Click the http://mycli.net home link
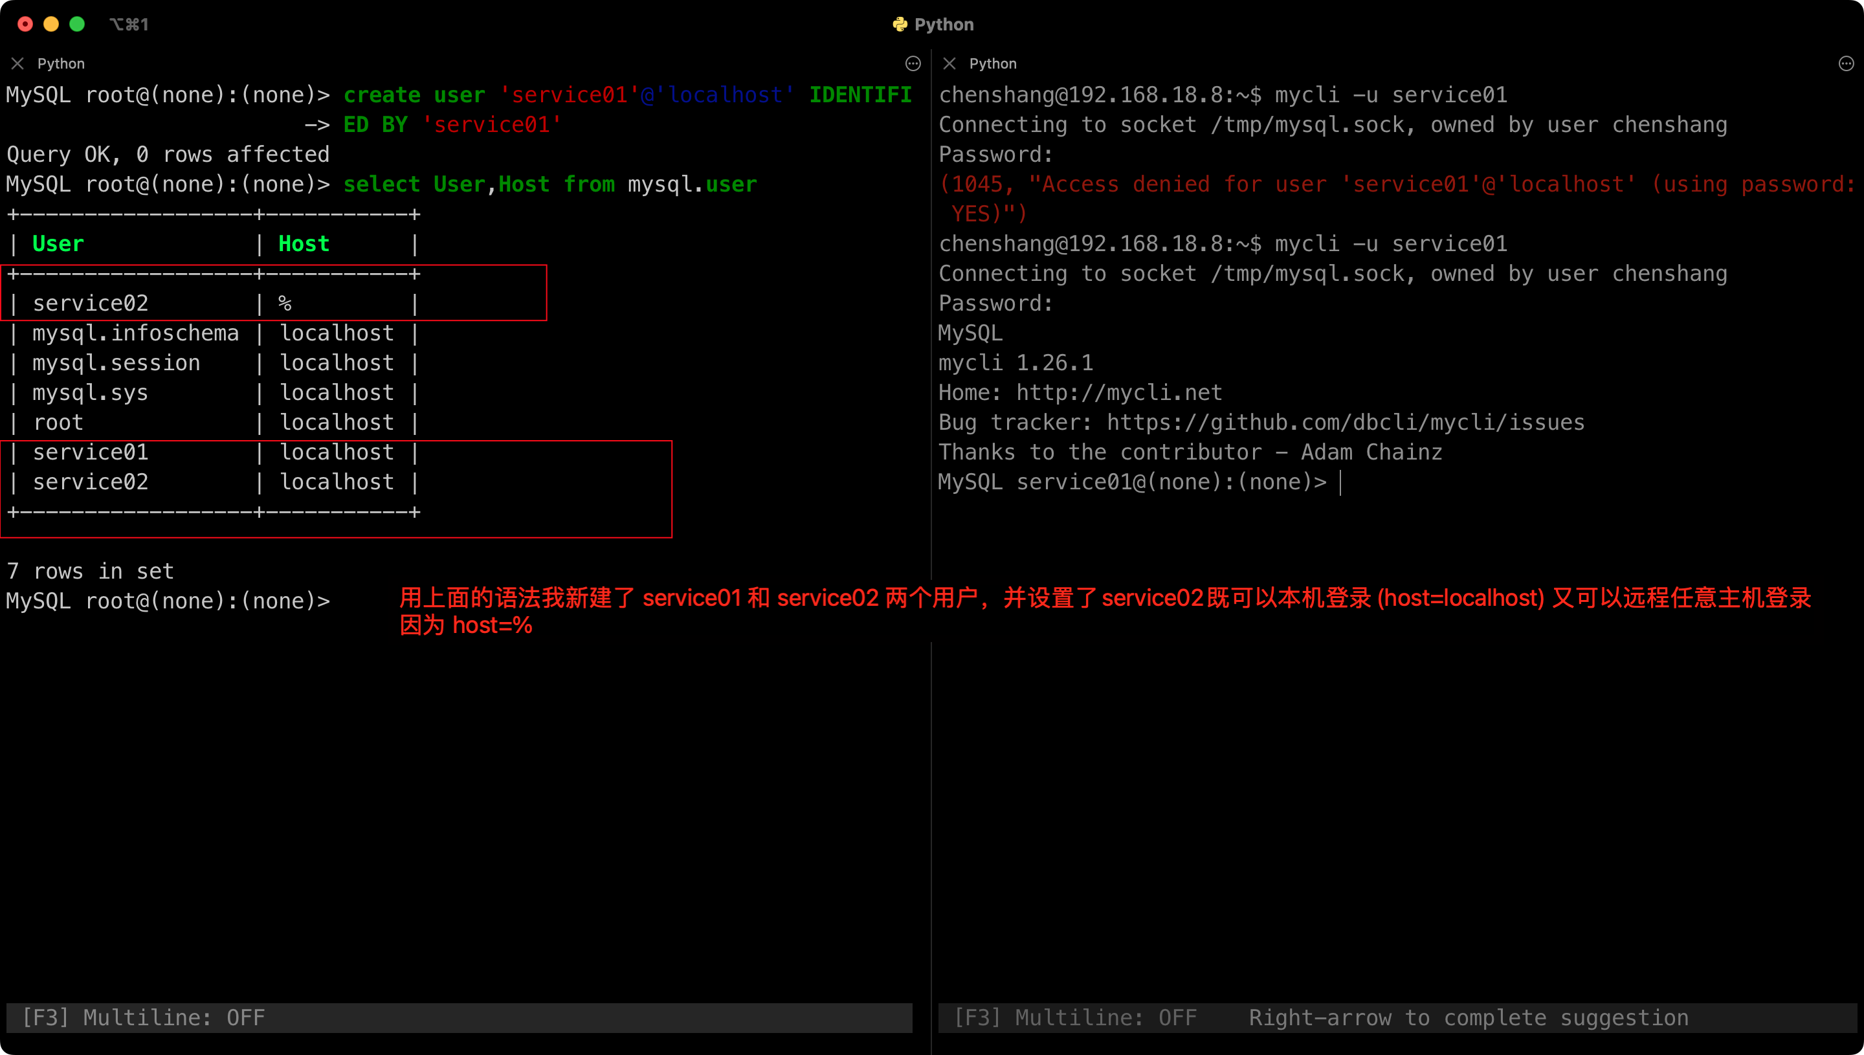The image size is (1864, 1055). [1118, 393]
